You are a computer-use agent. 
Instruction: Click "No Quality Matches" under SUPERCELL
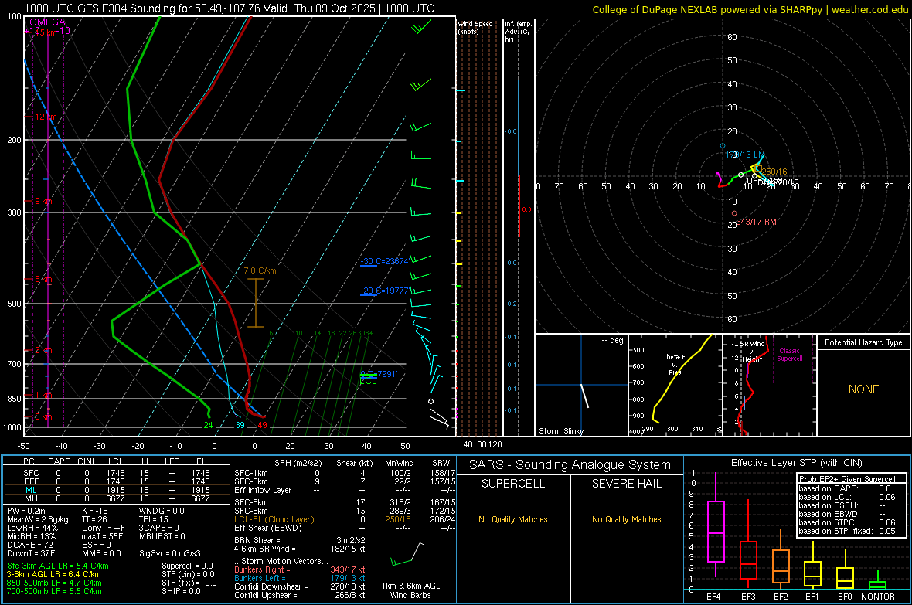coord(513,519)
